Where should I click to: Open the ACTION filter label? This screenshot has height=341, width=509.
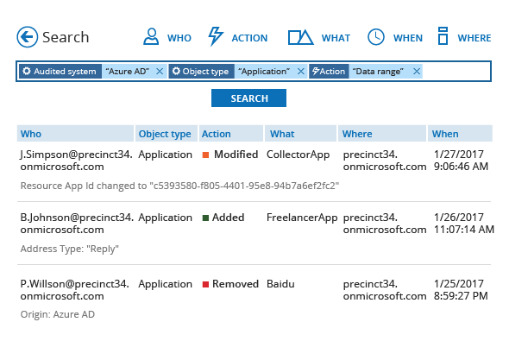249,38
